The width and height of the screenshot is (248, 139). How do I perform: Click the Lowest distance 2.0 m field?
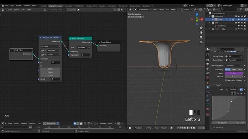click(234, 73)
